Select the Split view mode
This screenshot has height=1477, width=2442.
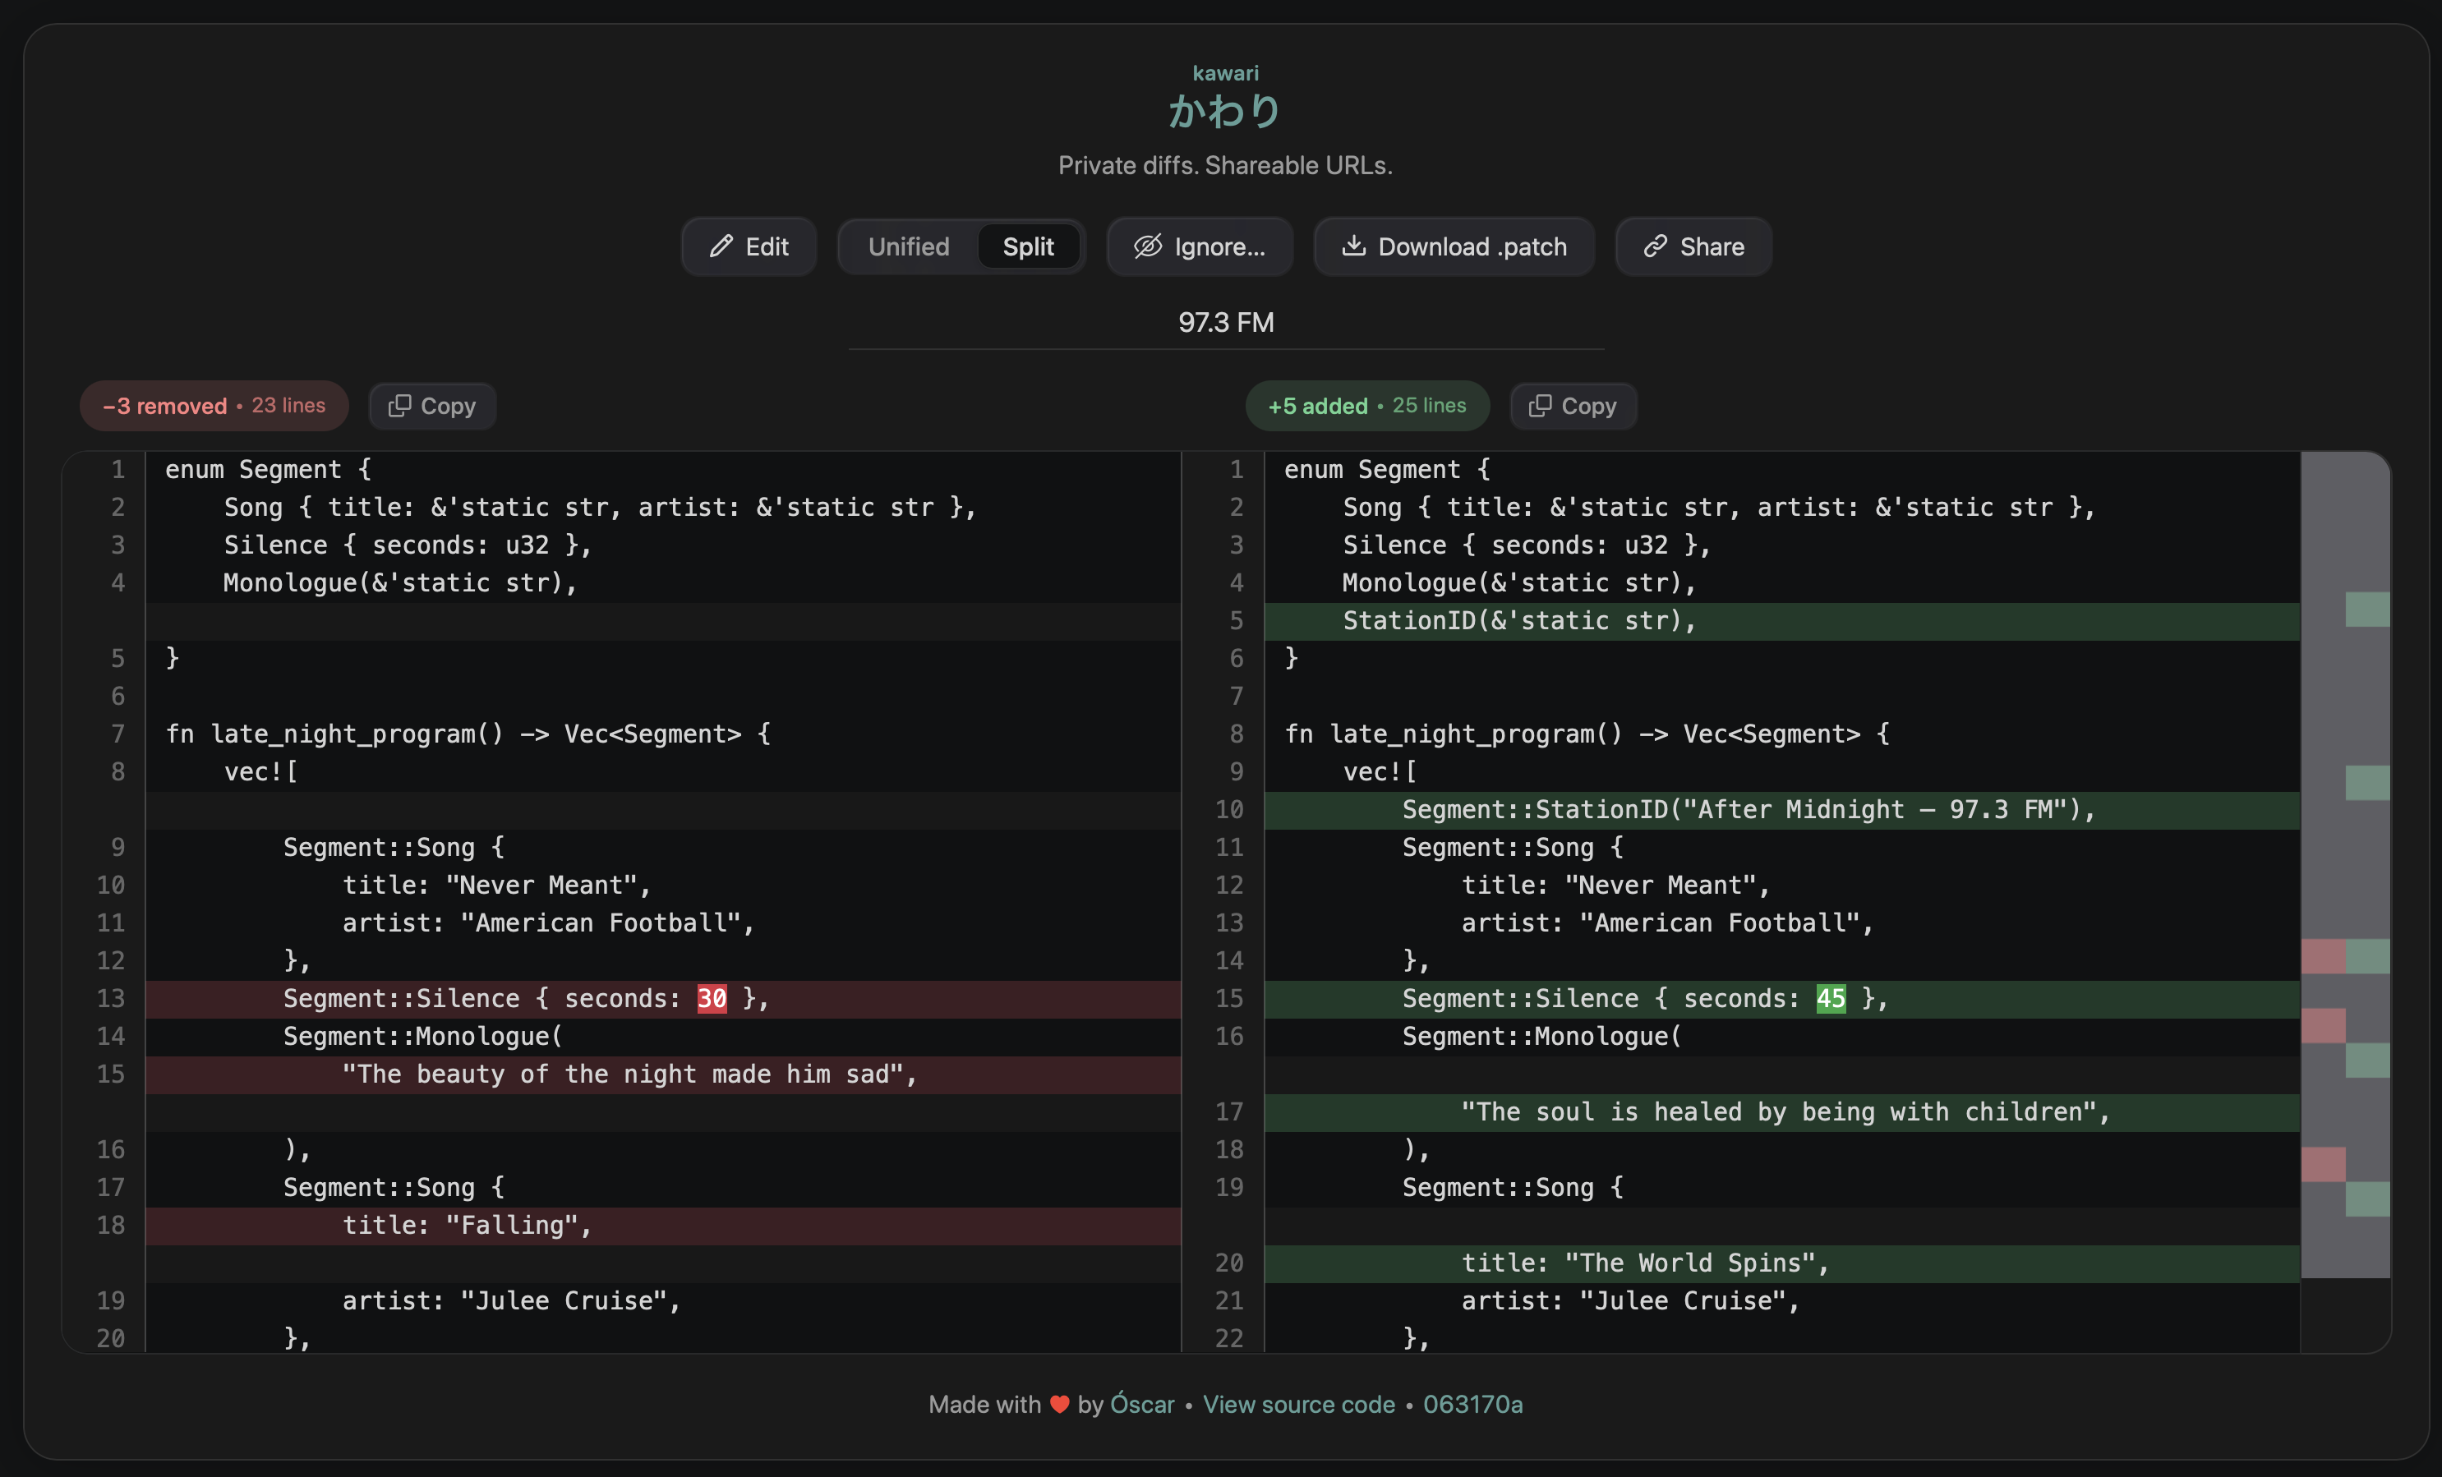(x=1029, y=246)
